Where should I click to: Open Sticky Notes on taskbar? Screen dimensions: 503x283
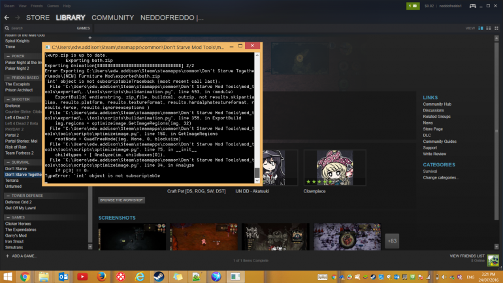click(178, 276)
